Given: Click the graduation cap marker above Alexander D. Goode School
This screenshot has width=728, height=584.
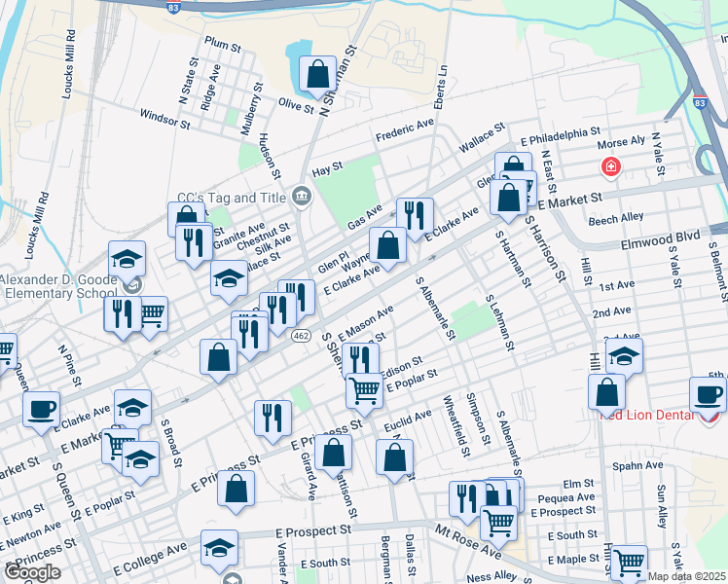Looking at the screenshot, I should click(127, 259).
